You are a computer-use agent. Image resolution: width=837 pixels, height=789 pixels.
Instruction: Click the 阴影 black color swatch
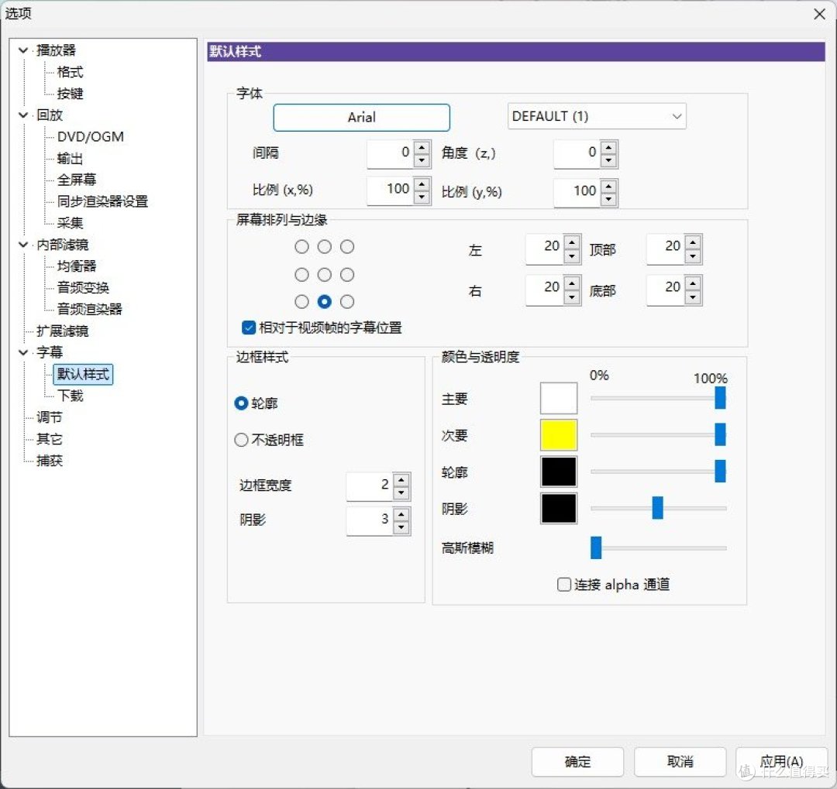click(x=558, y=508)
